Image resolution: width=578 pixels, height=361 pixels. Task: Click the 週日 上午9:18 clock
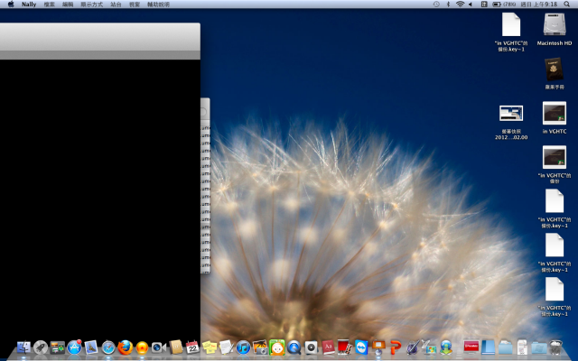tap(538, 4)
